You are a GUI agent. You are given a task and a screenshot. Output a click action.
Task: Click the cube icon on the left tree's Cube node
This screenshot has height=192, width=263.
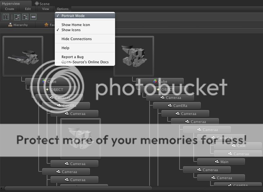pyautogui.click(x=44, y=81)
